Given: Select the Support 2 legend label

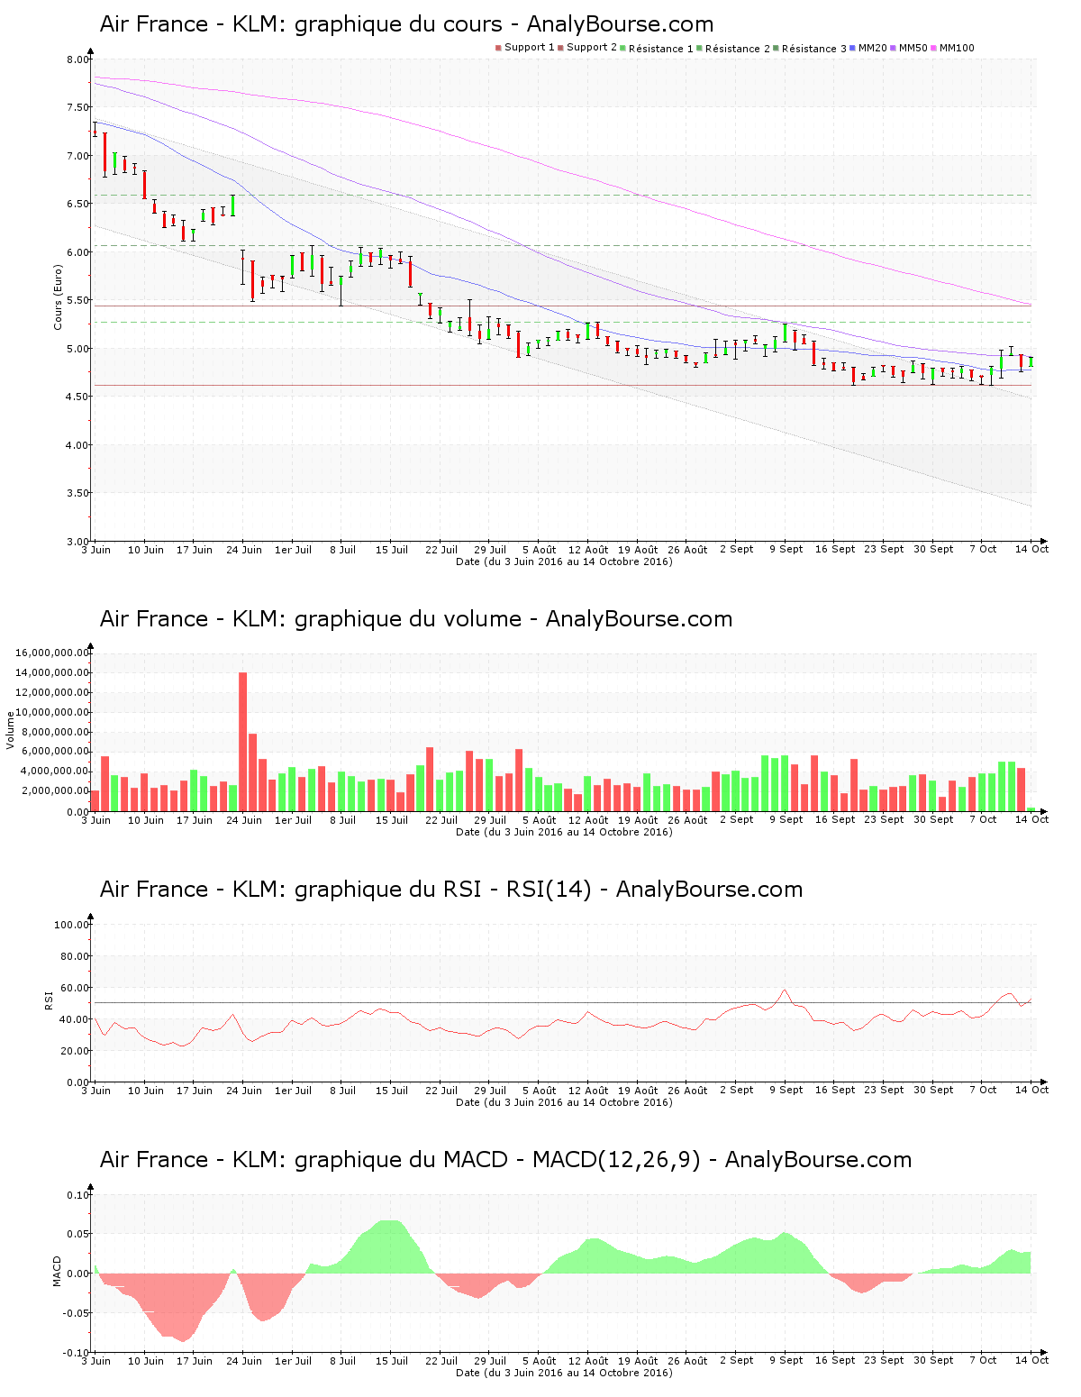Looking at the screenshot, I should tap(592, 48).
